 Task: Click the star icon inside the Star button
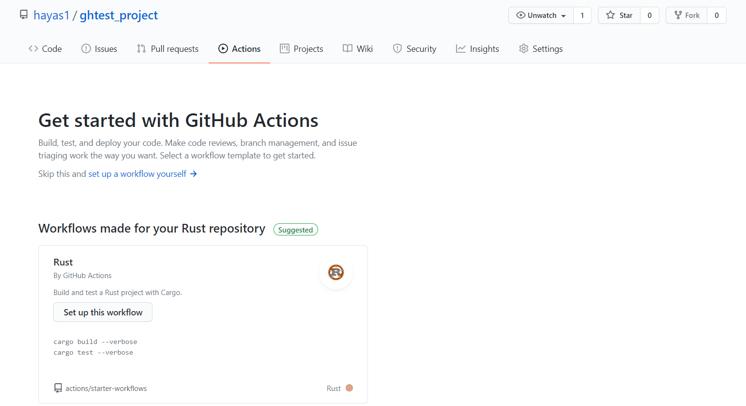611,15
